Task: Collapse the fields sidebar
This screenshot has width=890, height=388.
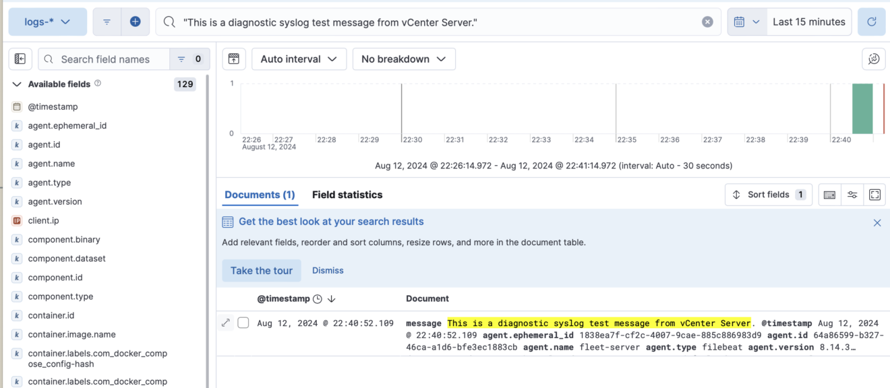Action: click(x=20, y=59)
